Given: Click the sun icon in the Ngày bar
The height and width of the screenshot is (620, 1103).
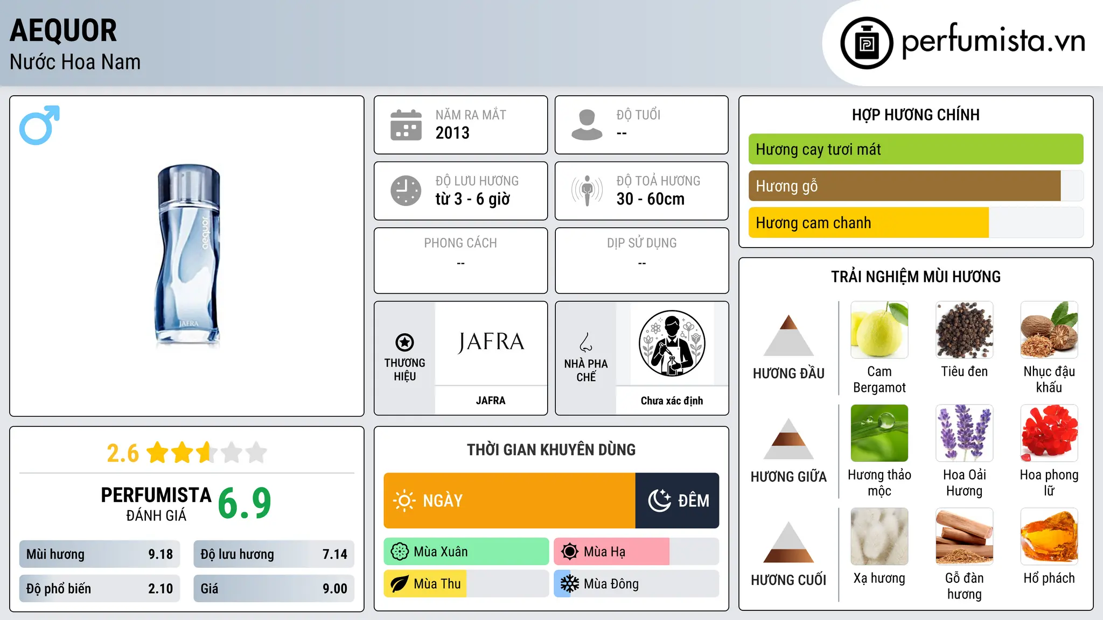Looking at the screenshot, I should point(404,501).
